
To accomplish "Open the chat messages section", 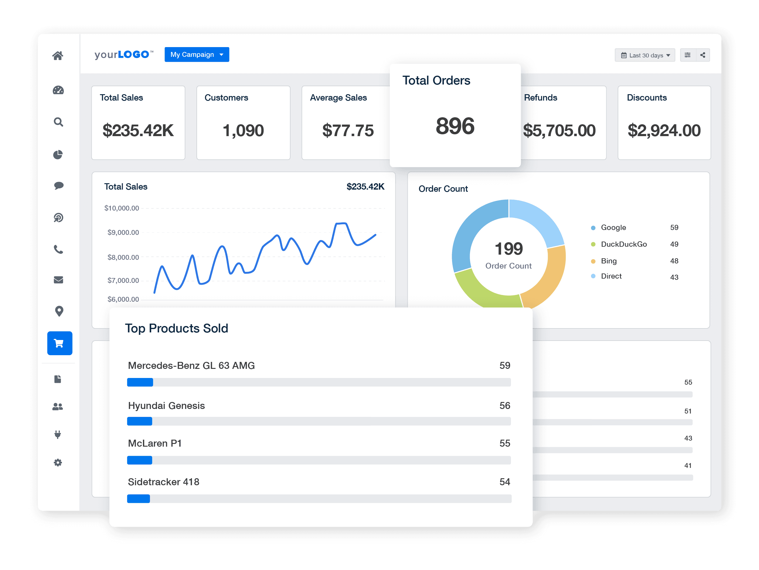I will tap(58, 186).
